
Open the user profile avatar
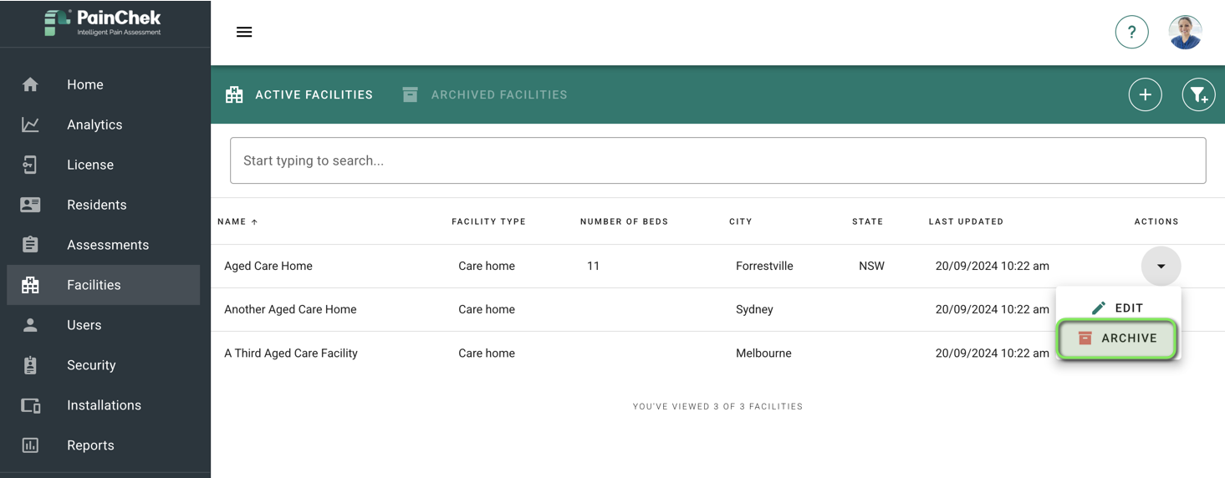click(1185, 33)
